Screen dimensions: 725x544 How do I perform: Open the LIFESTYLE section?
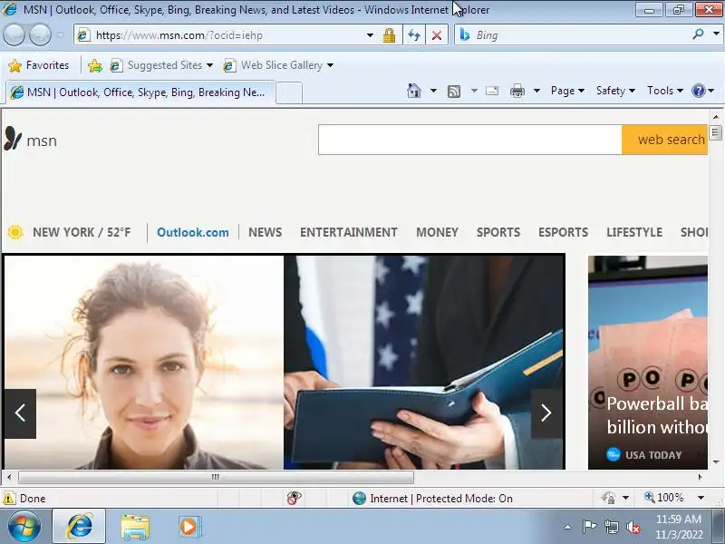click(634, 232)
